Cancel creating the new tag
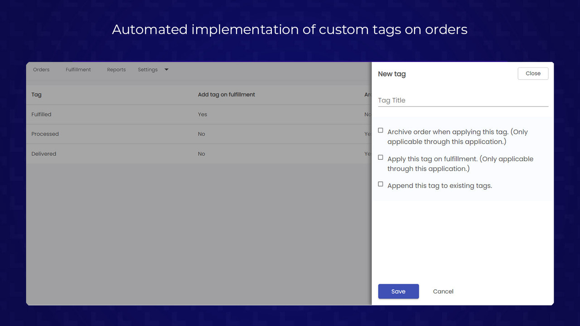 [443, 291]
